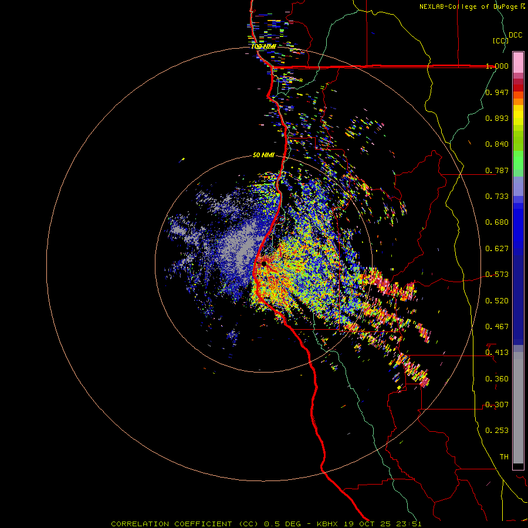The height and width of the screenshot is (528, 528).
Task: Select the orange color bar segment
Action: (x=518, y=101)
